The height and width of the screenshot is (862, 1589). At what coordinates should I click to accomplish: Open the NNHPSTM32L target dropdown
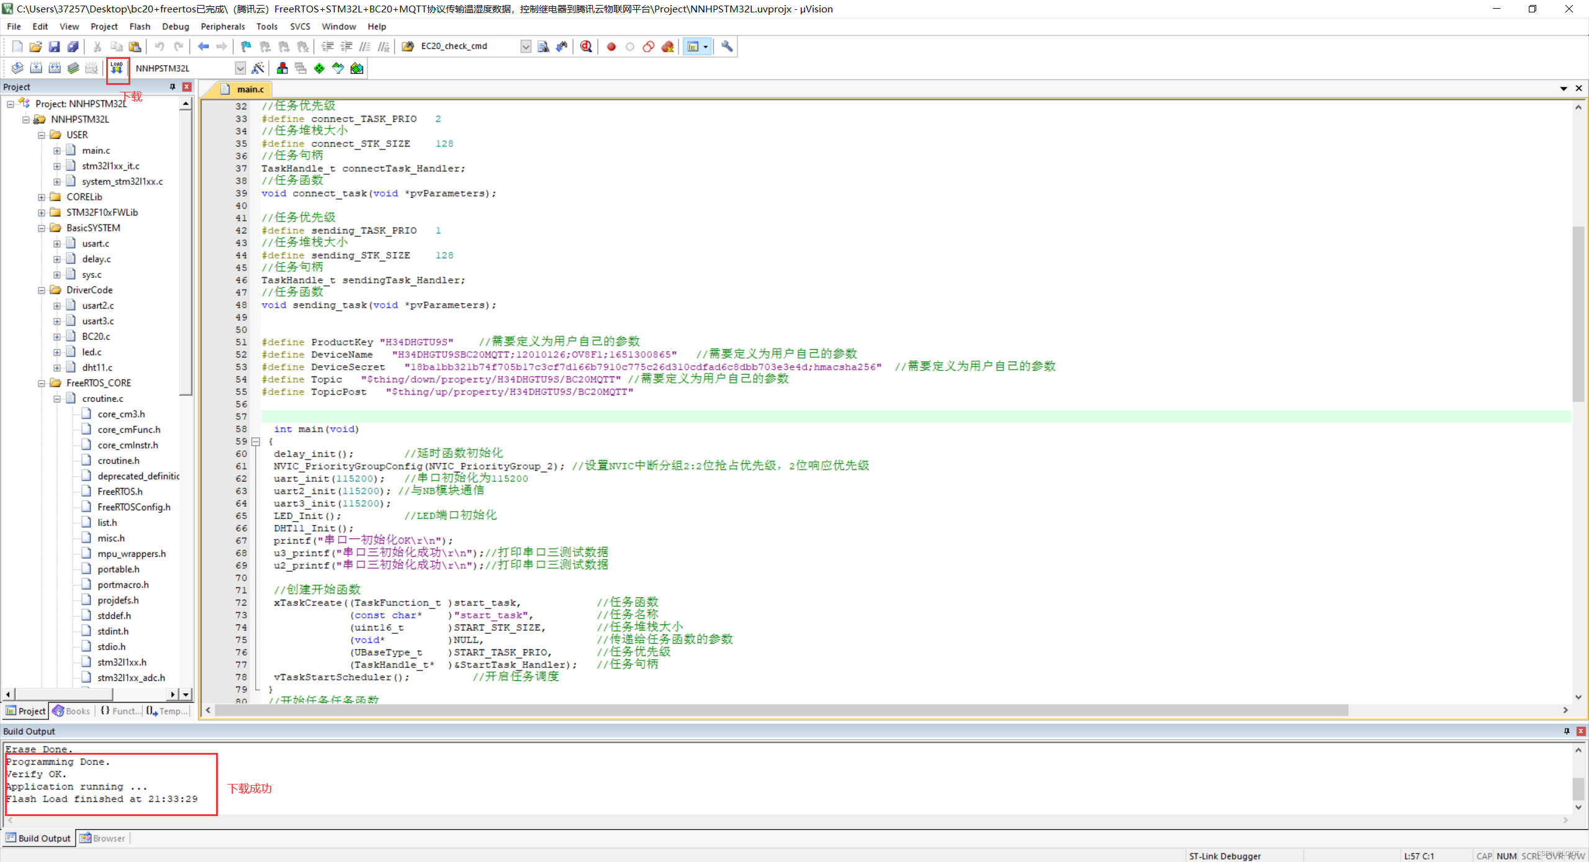[x=240, y=68]
